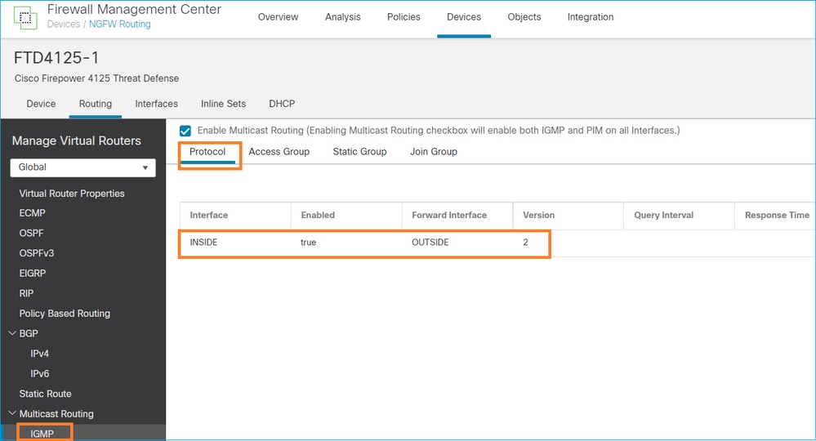This screenshot has height=441, width=816.
Task: Click the OUTSIDE forward interface cell
Action: coord(430,243)
